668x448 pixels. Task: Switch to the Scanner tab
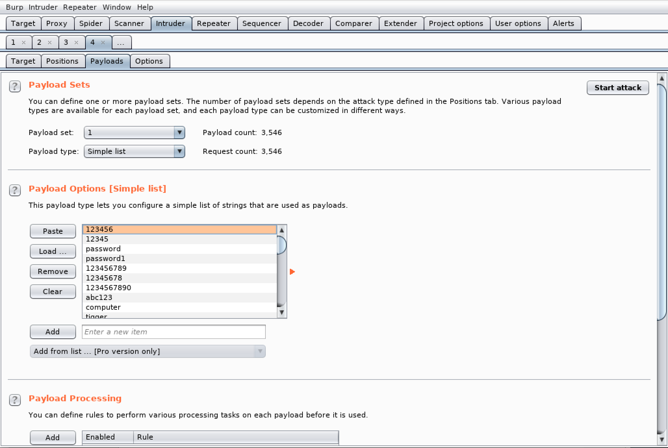129,23
